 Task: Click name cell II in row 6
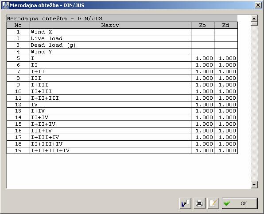click(x=110, y=65)
